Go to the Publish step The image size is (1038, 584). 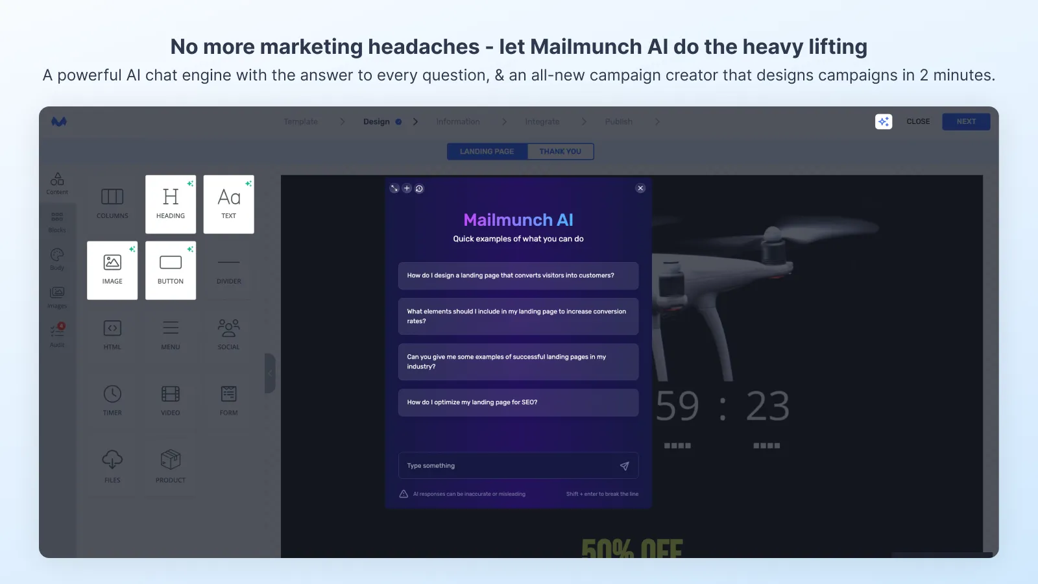619,121
